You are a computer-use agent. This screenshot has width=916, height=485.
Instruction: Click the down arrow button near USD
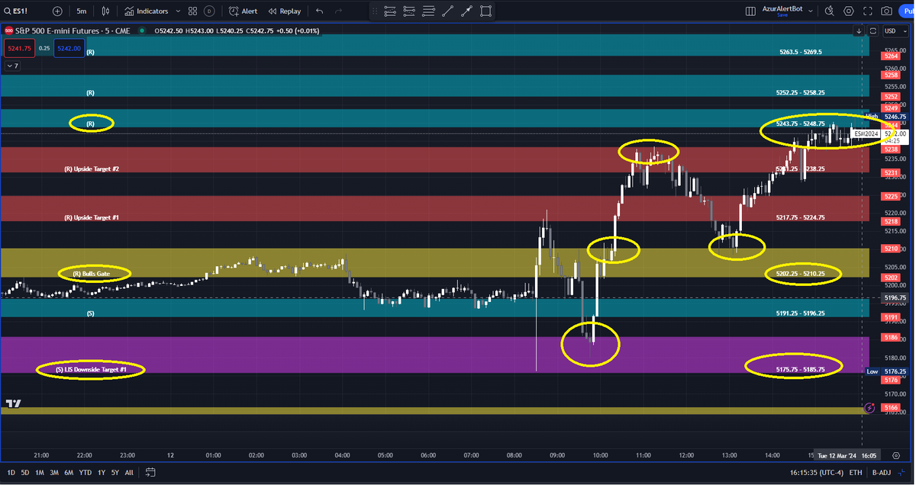click(x=860, y=31)
